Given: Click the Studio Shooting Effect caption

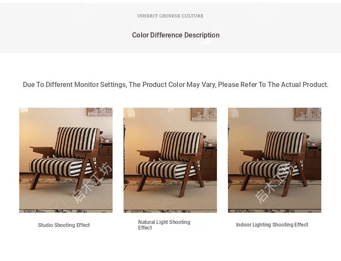Looking at the screenshot, I should [x=64, y=225].
